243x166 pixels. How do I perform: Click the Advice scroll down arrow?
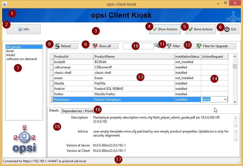[235, 139]
